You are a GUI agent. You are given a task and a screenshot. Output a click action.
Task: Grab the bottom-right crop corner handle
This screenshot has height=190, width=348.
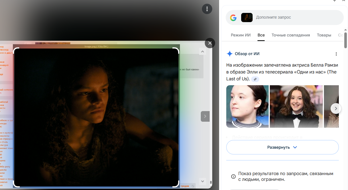coord(176,184)
